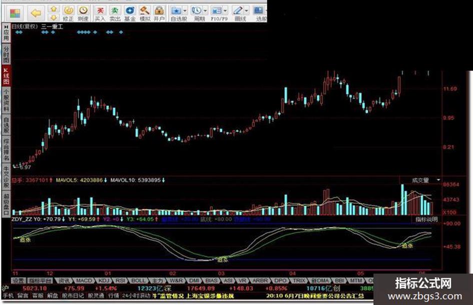Switch to the 资讯 indicator tab
The height and width of the screenshot is (305, 473).
pos(64,281)
